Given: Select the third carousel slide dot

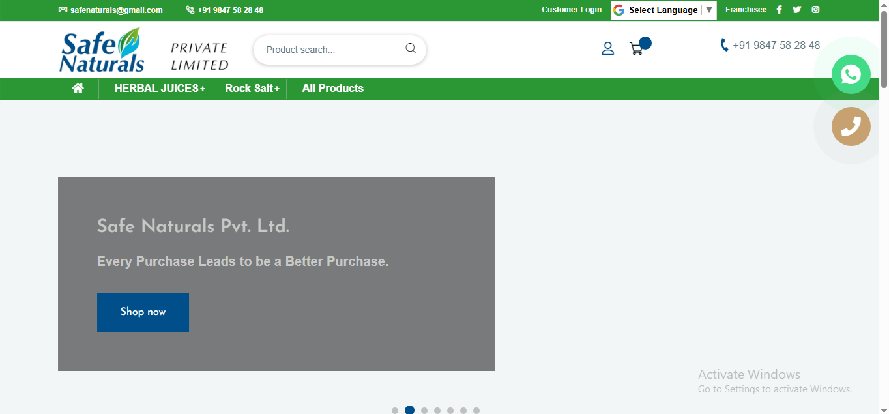Looking at the screenshot, I should point(424,411).
